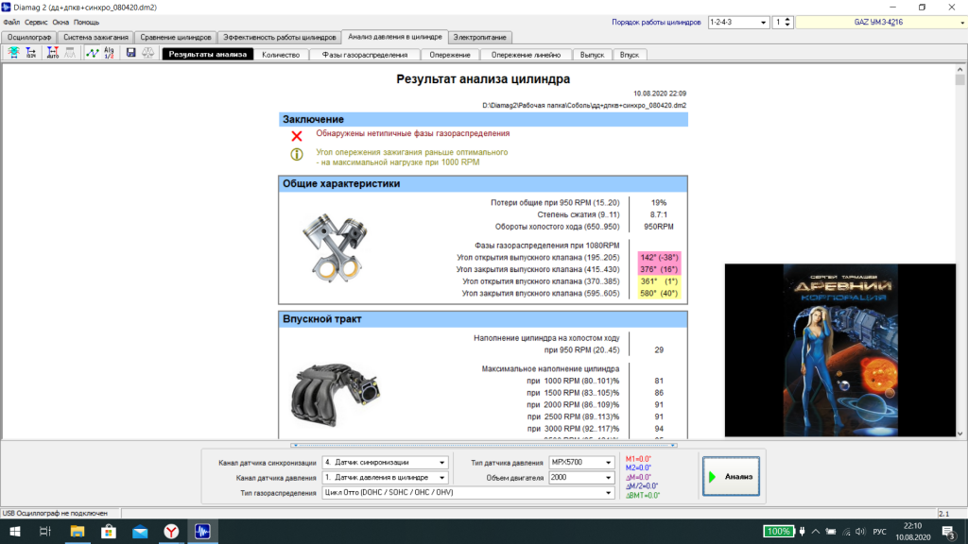The width and height of the screenshot is (968, 544).
Task: Select Анализ давления в цилиндре tab
Action: click(394, 37)
